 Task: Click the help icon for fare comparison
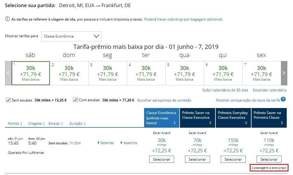(283, 99)
